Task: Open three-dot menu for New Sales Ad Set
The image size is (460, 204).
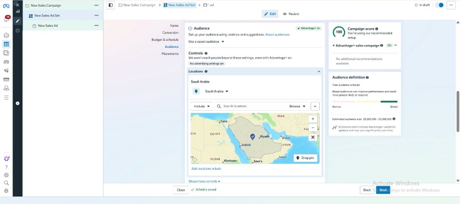Action: click(96, 16)
